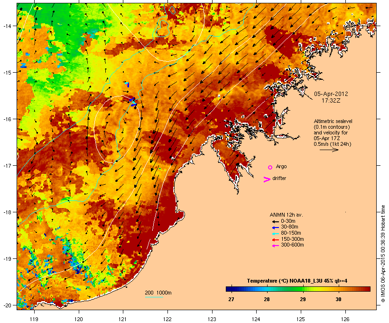Click the blue ANMN mooring arrows near 121E 15.6S
This screenshot has width=389, height=323.
tap(133, 102)
